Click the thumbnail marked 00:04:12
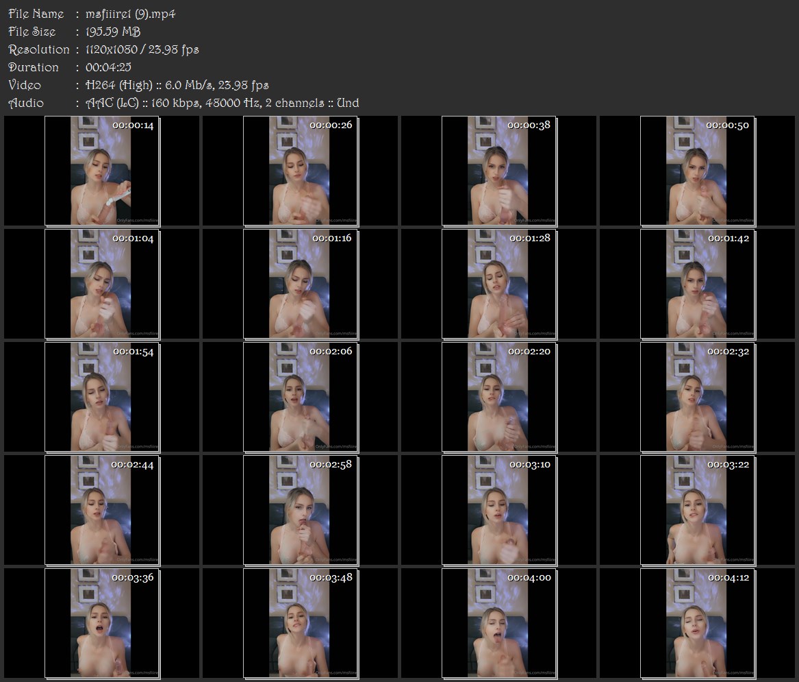Viewport: 799px width, 682px height. [x=698, y=624]
